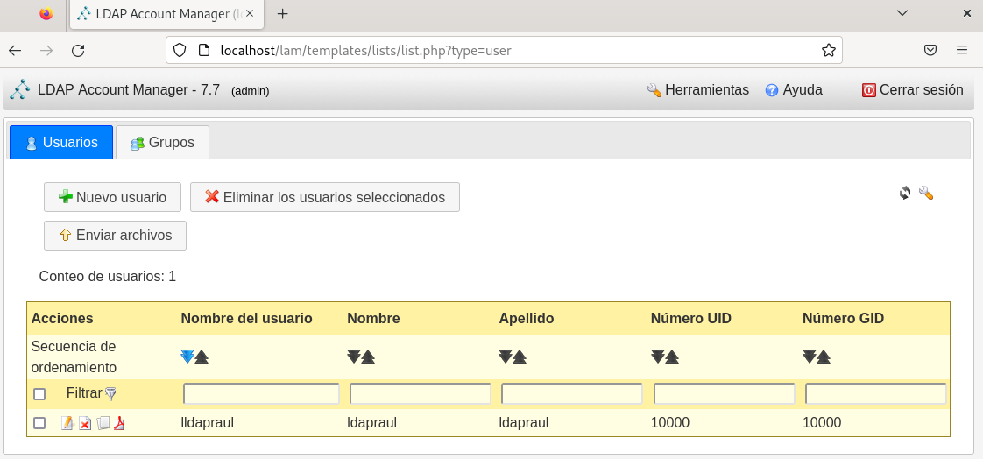
Task: Click the red delete icon for lldapraul
Action: click(85, 424)
